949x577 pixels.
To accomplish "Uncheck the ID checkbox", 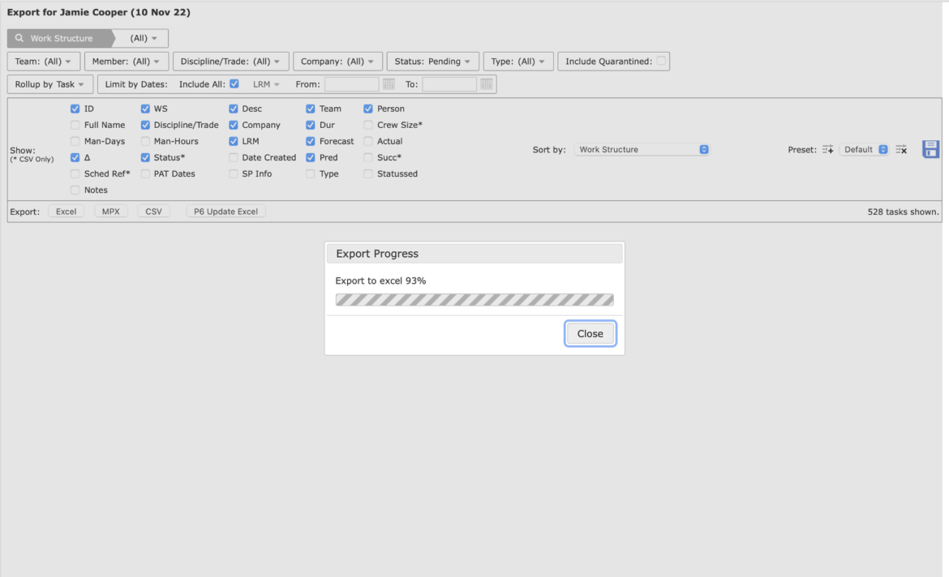I will point(75,109).
